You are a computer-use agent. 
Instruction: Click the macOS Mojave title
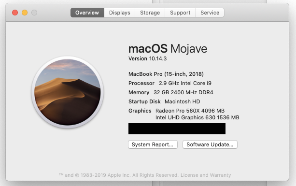point(168,49)
